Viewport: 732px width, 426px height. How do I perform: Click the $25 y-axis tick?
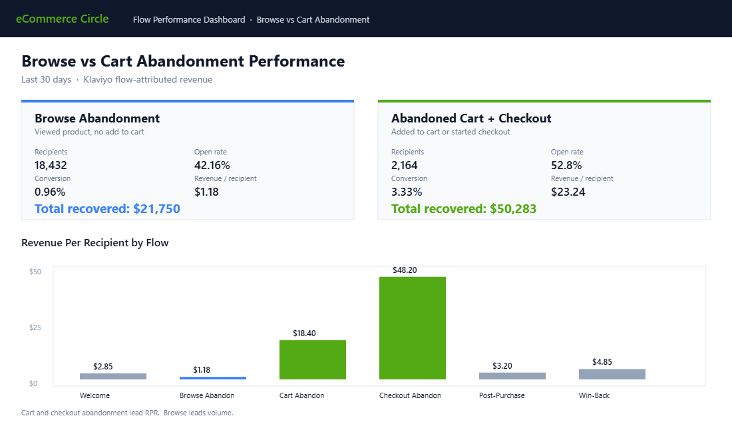click(x=35, y=328)
